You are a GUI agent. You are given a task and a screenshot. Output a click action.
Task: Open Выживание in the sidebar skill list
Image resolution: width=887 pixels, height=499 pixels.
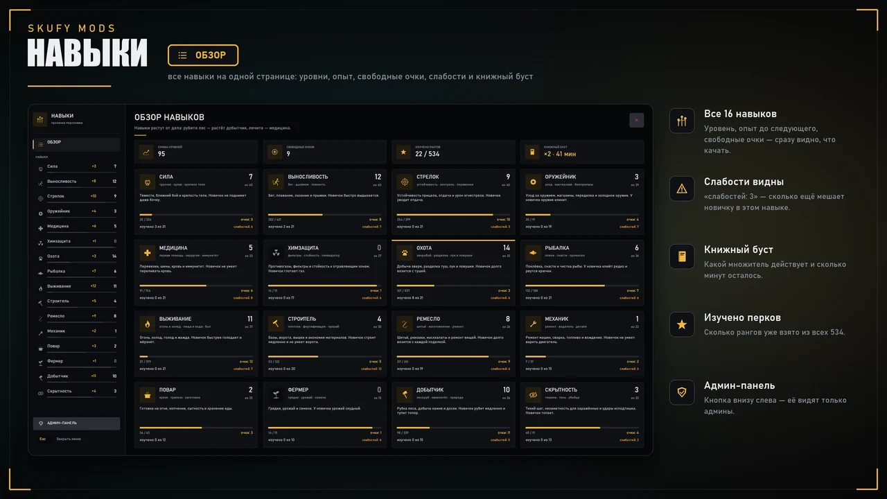point(76,286)
